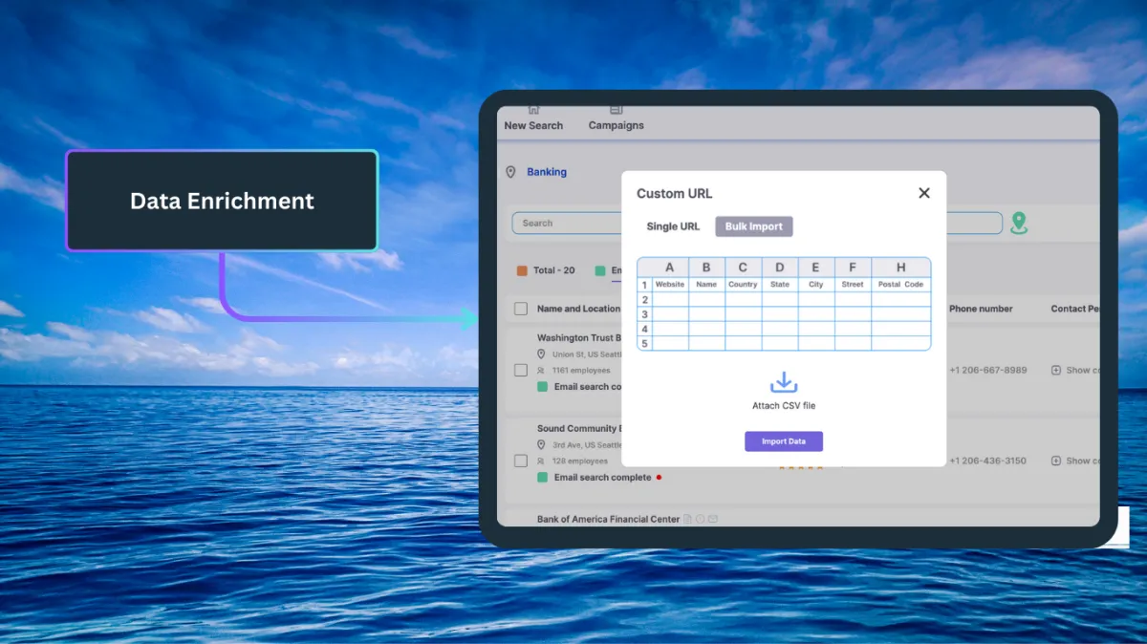1147x644 pixels.
Task: Check the Washington Trust row checkbox
Action: point(521,370)
